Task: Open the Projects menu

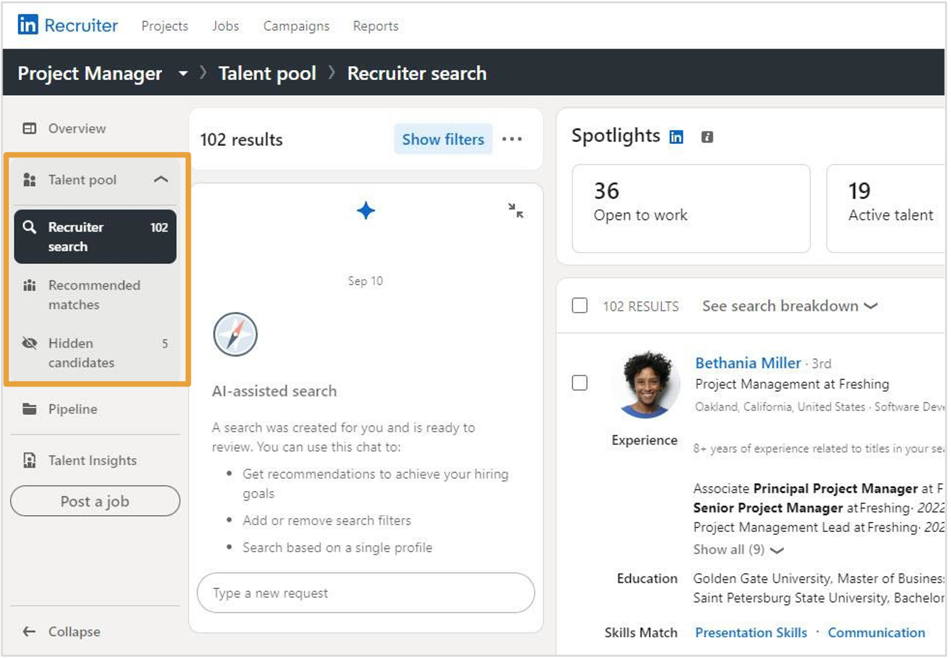Action: (164, 26)
